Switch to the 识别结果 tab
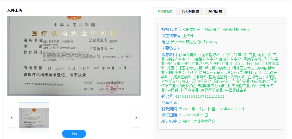Image resolution: width=292 pixels, height=139 pixels. point(165,11)
